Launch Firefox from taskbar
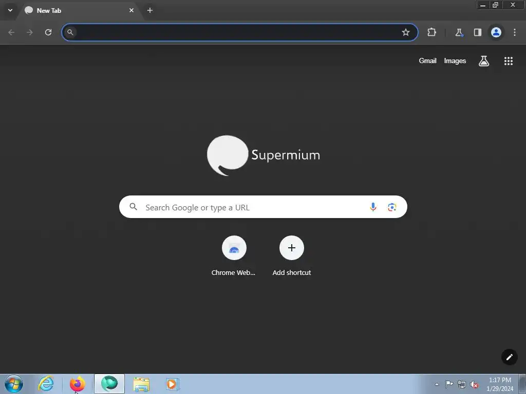The image size is (526, 394). (x=77, y=384)
